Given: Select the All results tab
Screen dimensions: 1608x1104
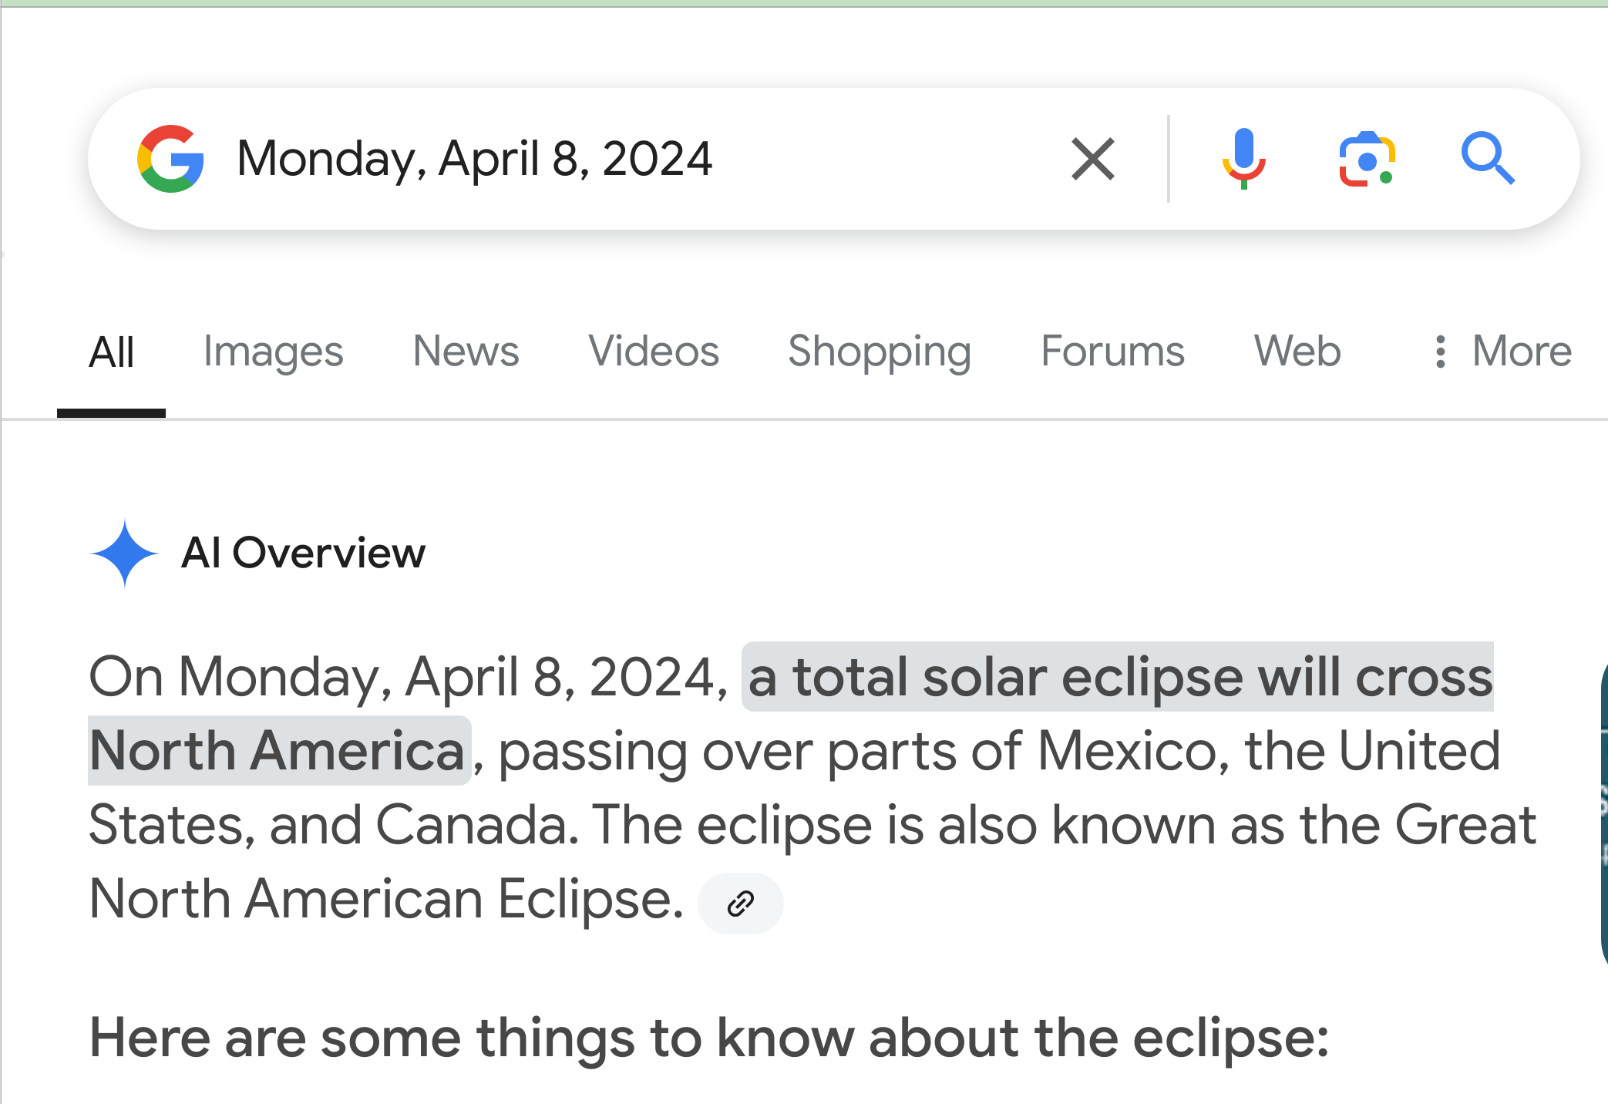Looking at the screenshot, I should (x=112, y=353).
